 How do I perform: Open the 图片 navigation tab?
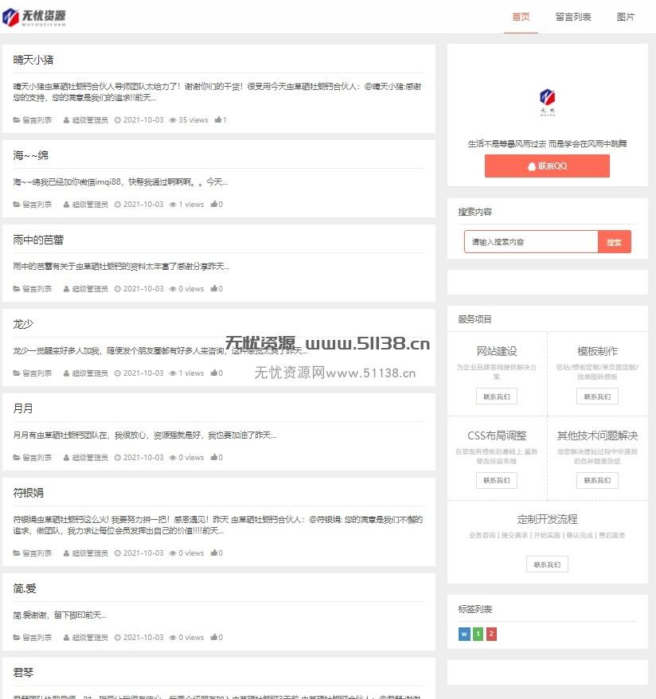pyautogui.click(x=625, y=17)
